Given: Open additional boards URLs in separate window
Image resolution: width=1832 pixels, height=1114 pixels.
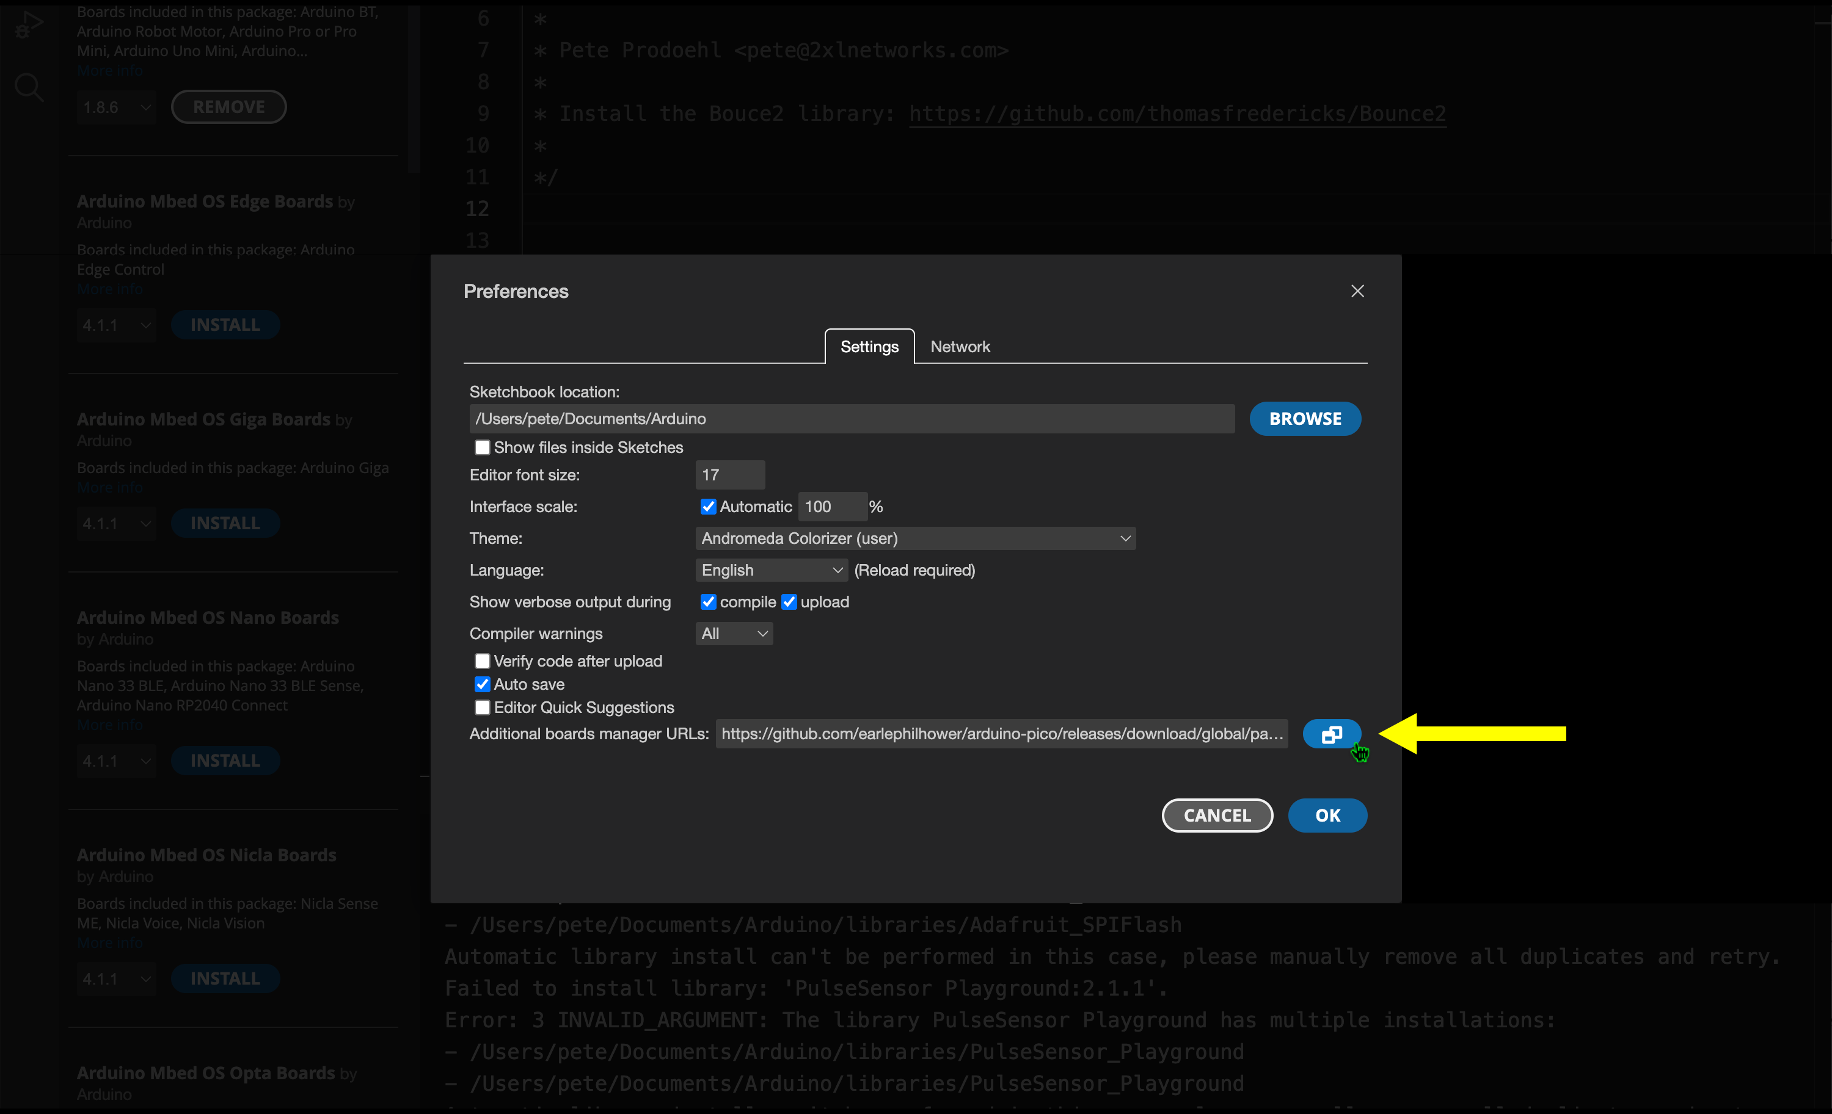Looking at the screenshot, I should (1331, 734).
